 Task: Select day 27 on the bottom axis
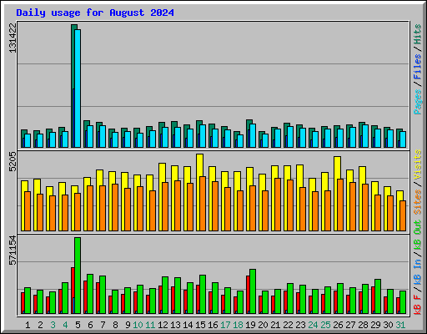350,325
